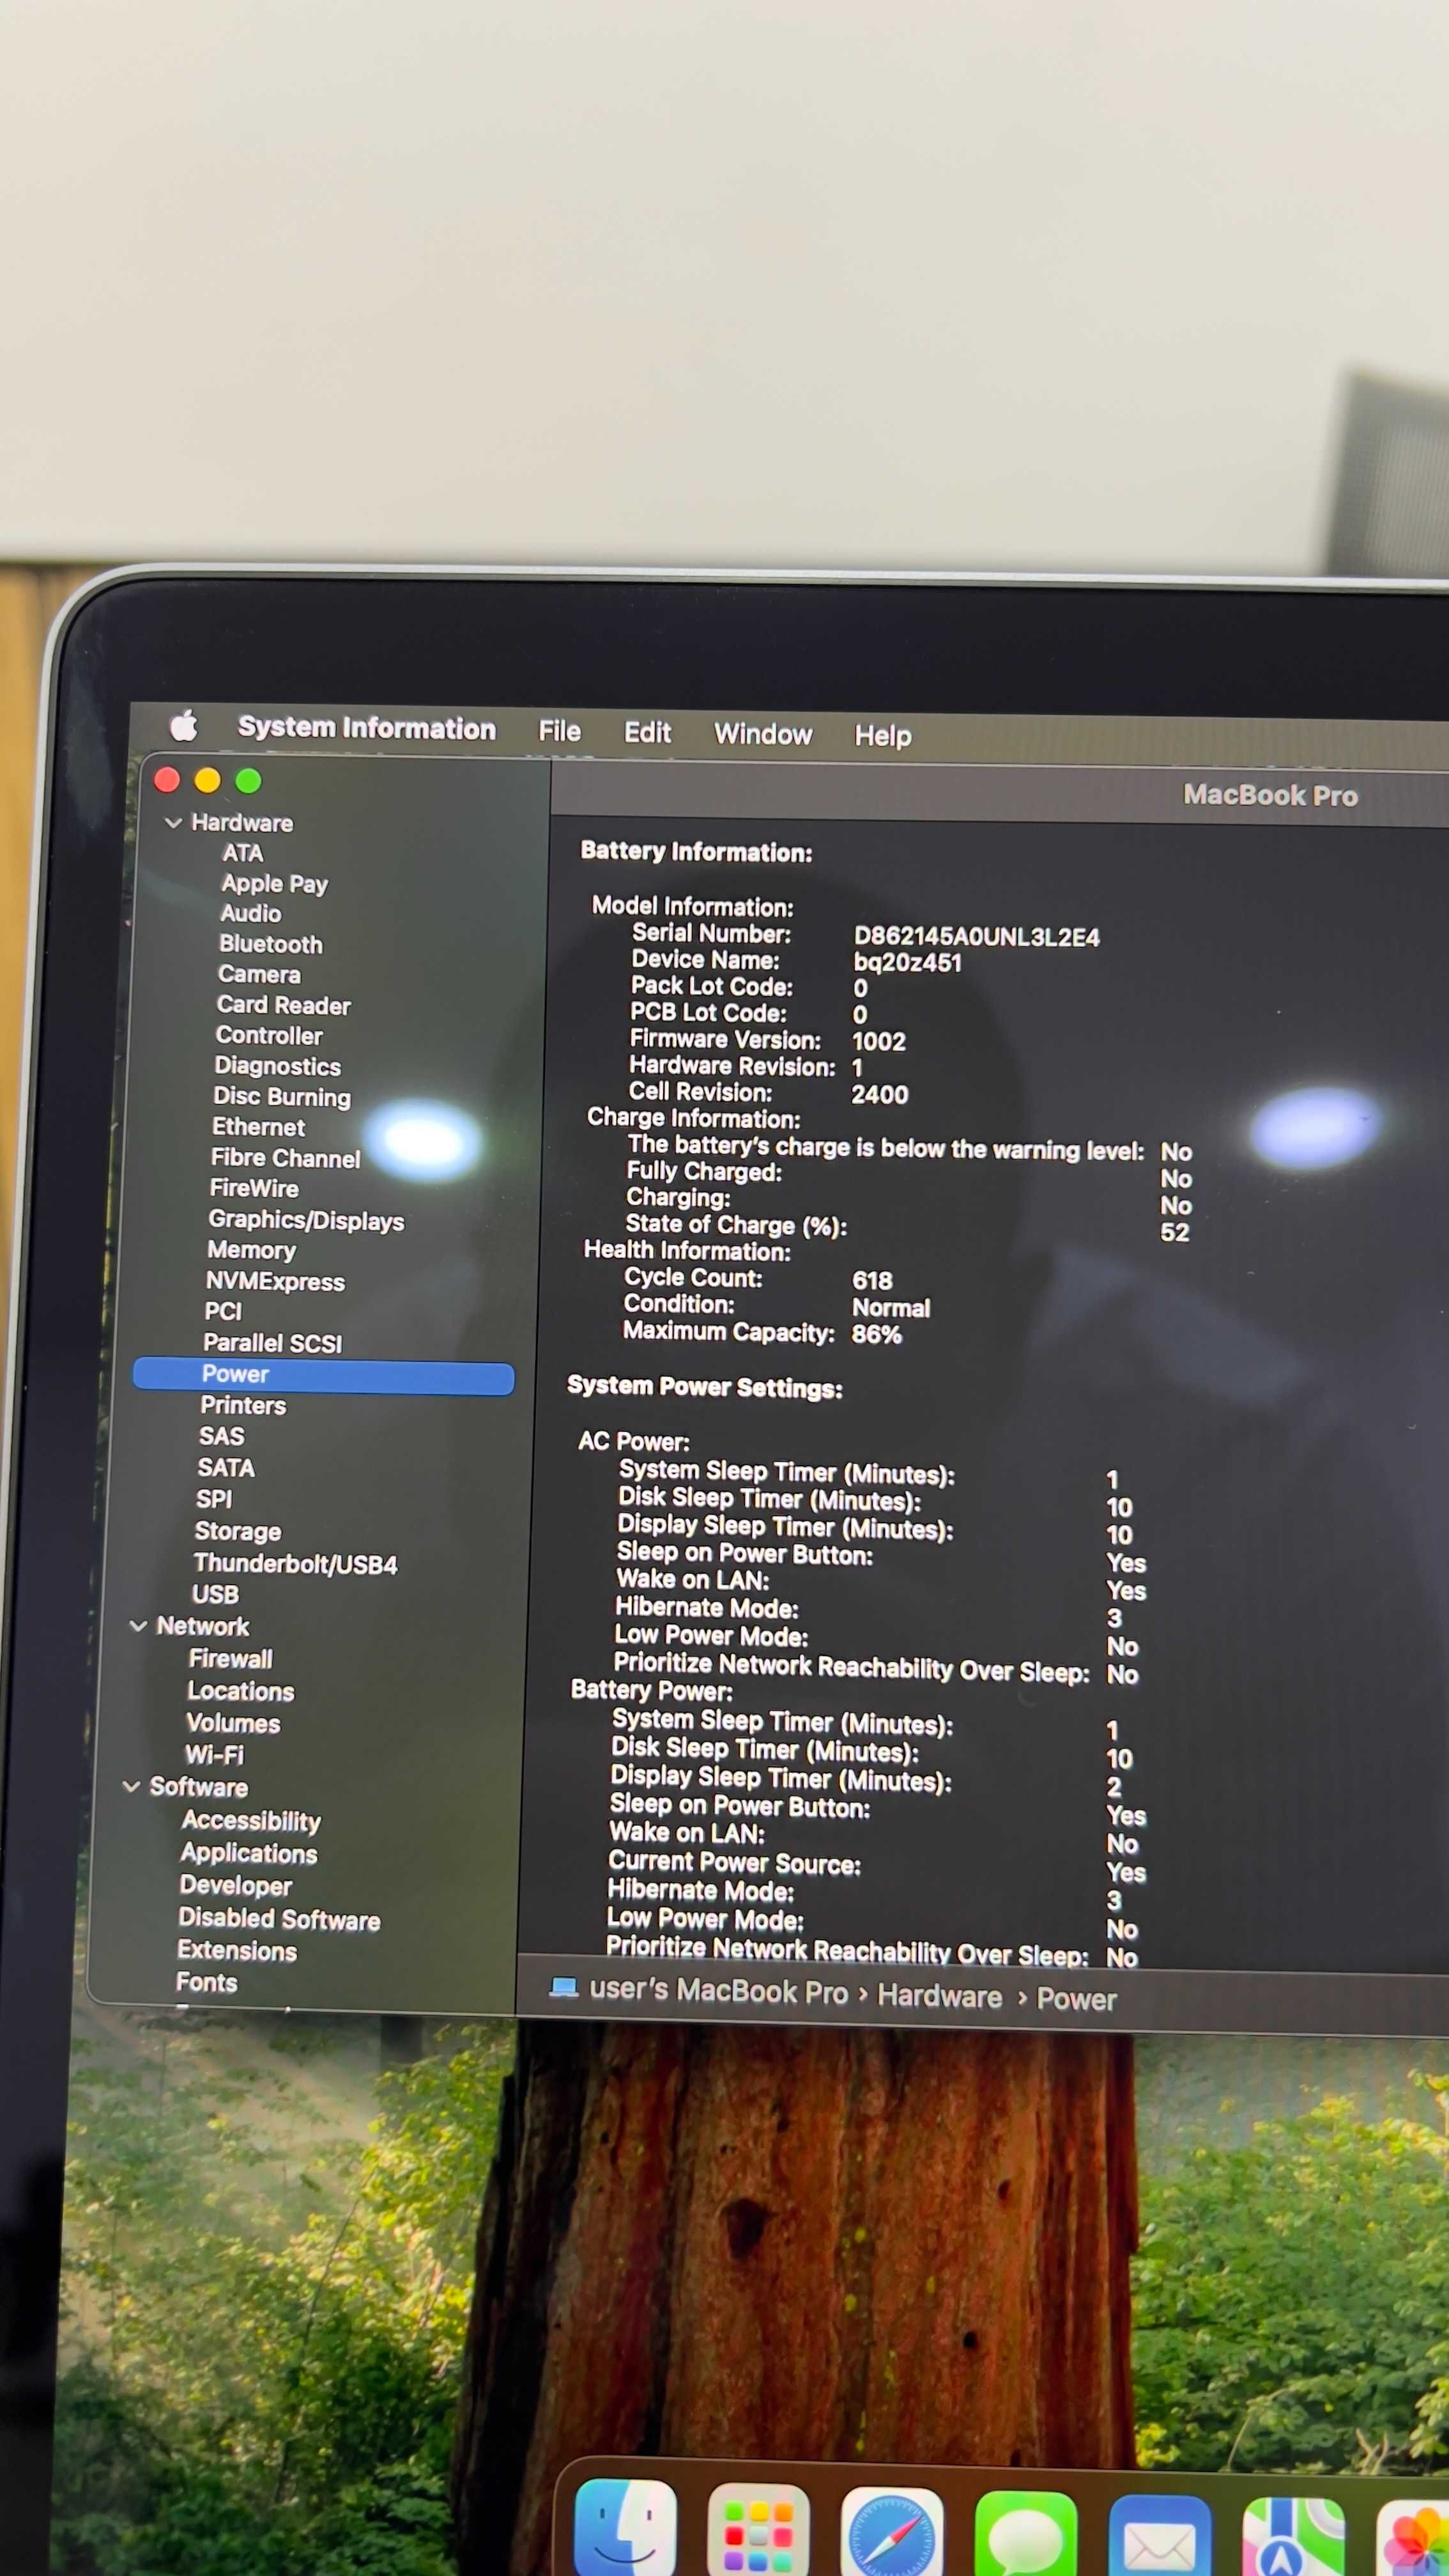Select Applications under Software
The width and height of the screenshot is (1449, 2576).
pos(249,1853)
